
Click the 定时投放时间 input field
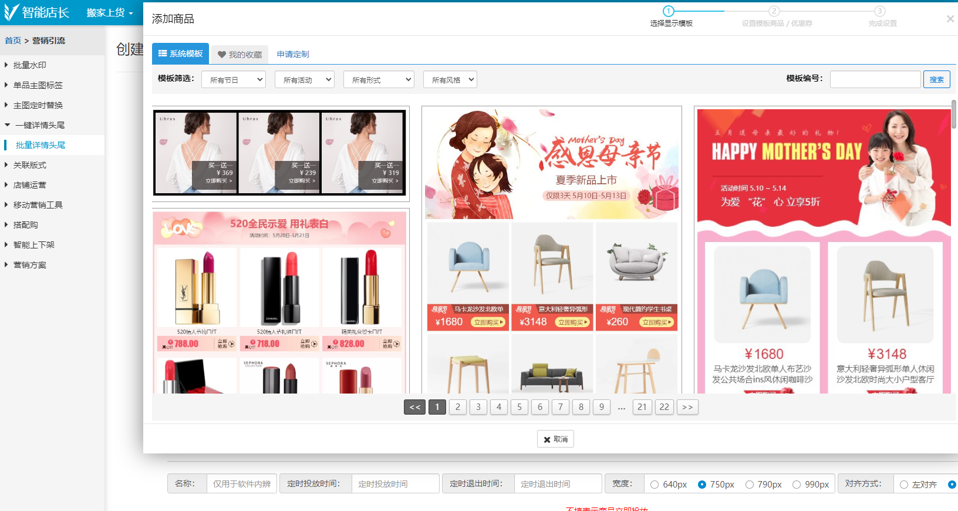pyautogui.click(x=395, y=483)
